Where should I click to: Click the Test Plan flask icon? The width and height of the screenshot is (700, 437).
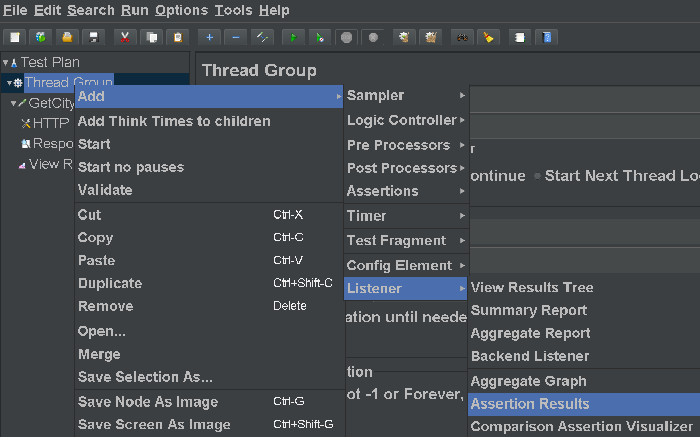click(14, 63)
